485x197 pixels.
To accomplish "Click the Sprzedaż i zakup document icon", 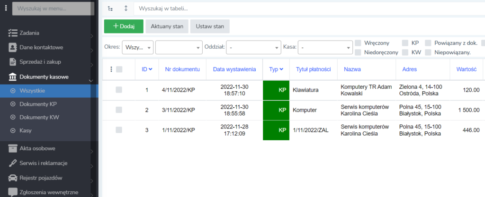I will pyautogui.click(x=13, y=62).
